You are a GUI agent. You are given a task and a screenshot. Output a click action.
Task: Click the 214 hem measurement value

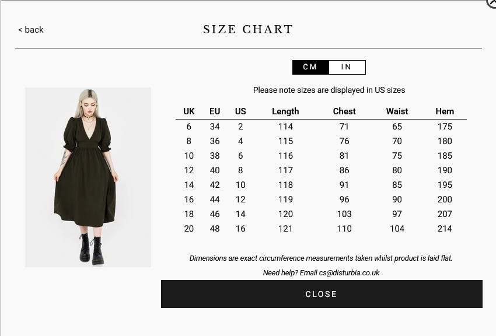coord(445,229)
